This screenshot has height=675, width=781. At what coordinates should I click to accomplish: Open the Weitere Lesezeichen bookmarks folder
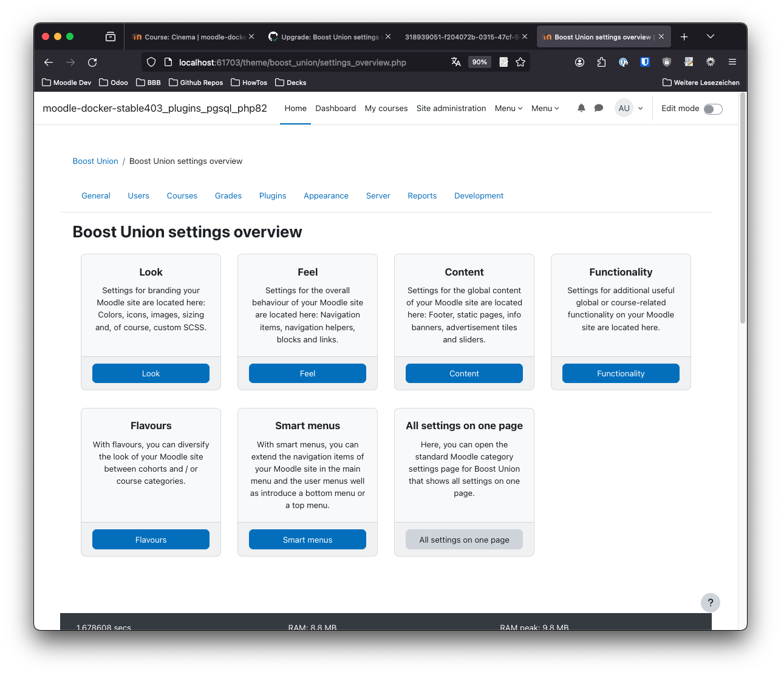(x=701, y=83)
